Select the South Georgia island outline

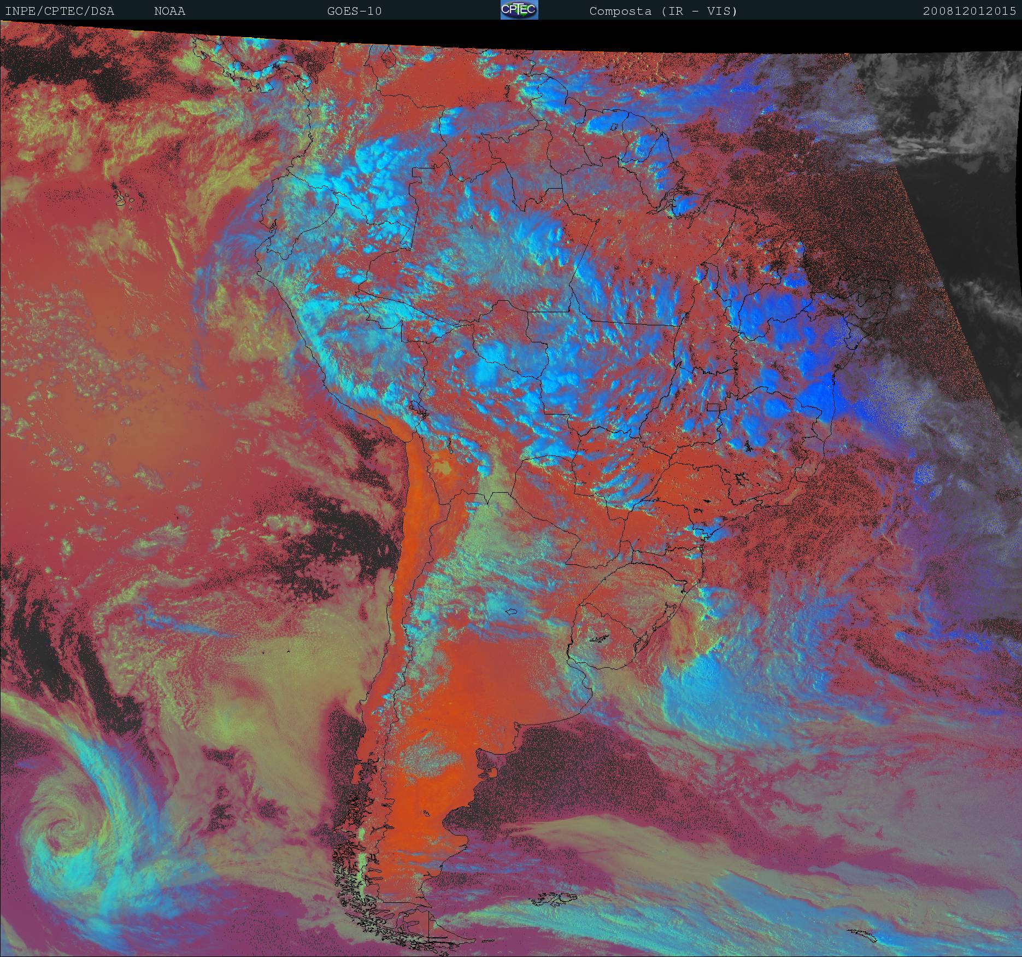point(862,936)
